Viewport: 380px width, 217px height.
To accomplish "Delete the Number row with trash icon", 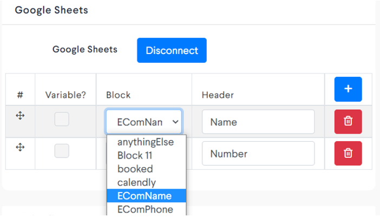I will 348,153.
